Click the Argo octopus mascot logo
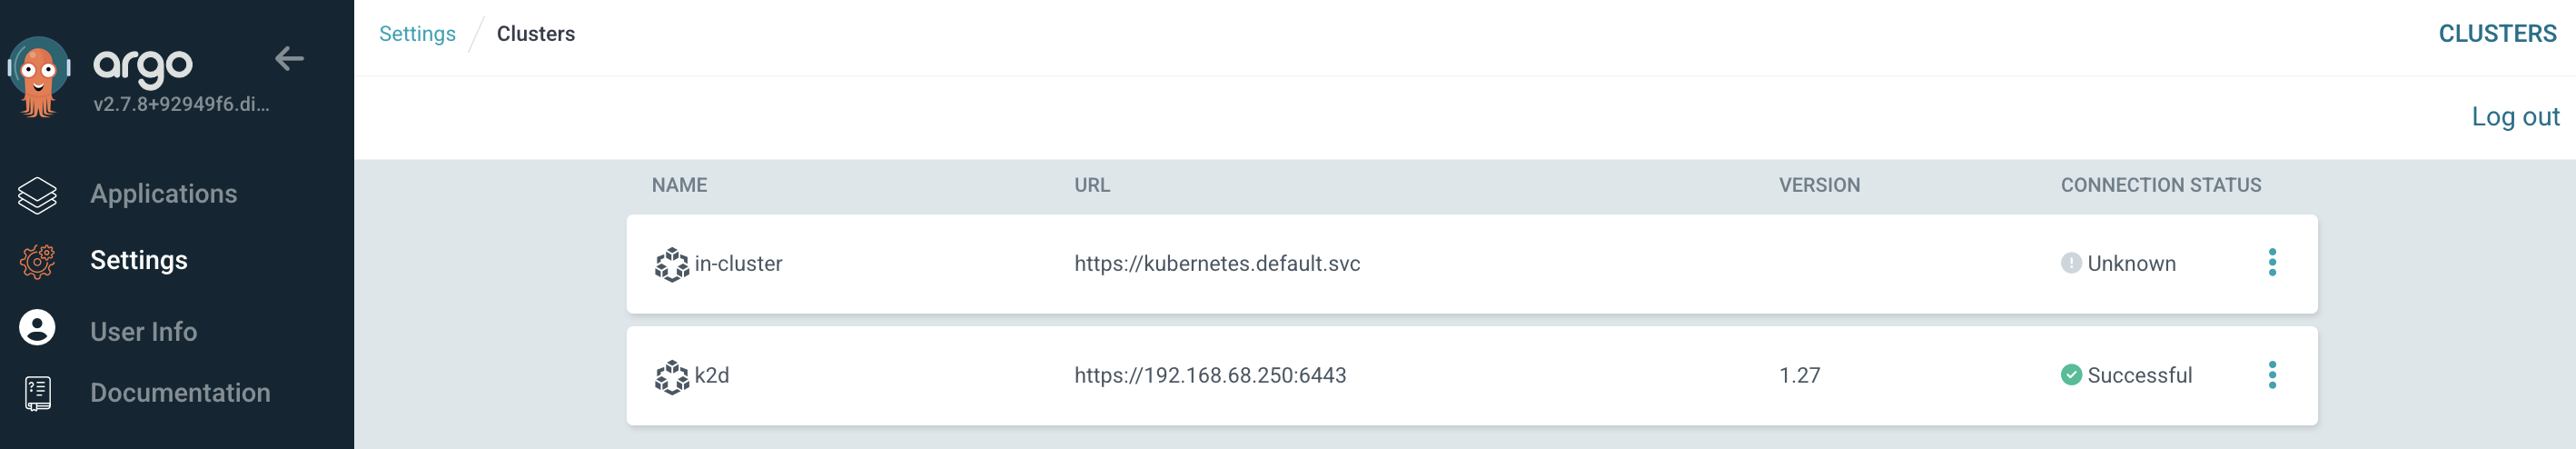 point(39,76)
